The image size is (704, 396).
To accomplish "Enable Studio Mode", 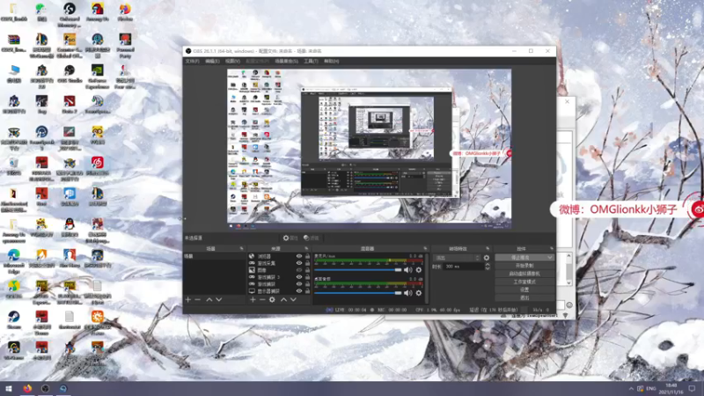I will pos(524,282).
